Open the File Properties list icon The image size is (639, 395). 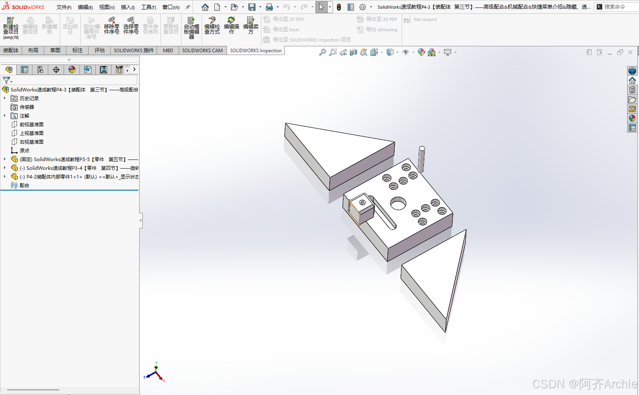point(351,7)
